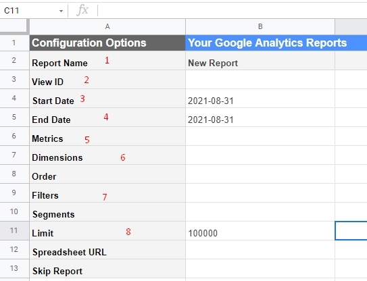
Task: Select row 11 header
Action: tap(14, 231)
